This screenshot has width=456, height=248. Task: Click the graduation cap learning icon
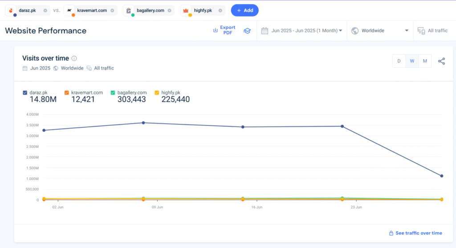pyautogui.click(x=247, y=31)
